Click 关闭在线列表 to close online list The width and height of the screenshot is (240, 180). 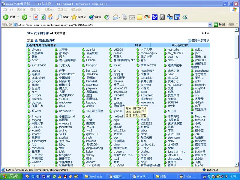(180, 45)
